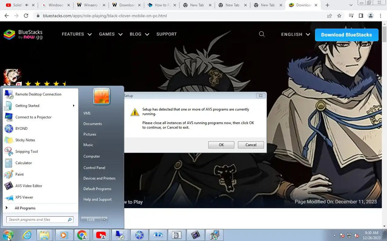Open the ENGLISH language dropdown
Viewport: 387px width, 241px height.
(295, 35)
